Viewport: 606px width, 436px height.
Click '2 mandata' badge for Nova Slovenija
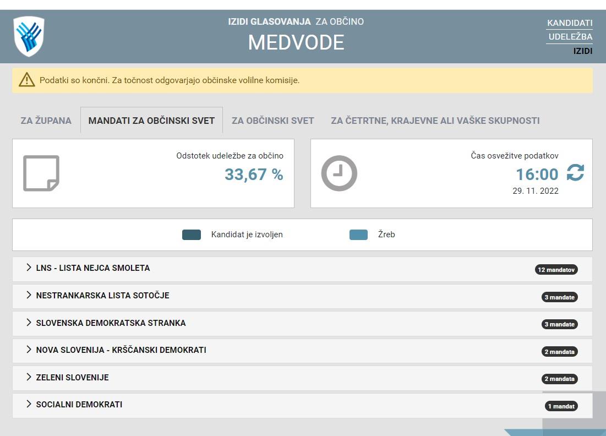[x=559, y=352]
